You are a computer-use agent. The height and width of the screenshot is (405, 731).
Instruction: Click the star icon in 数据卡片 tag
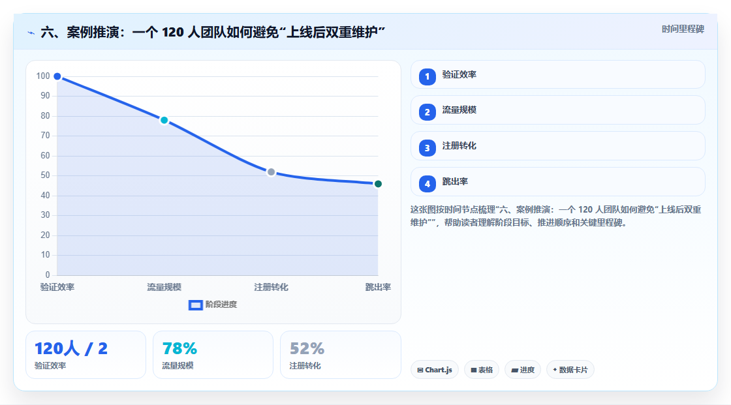click(555, 370)
